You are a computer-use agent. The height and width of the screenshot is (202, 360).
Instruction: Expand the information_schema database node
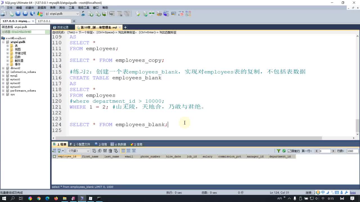pos(3,72)
